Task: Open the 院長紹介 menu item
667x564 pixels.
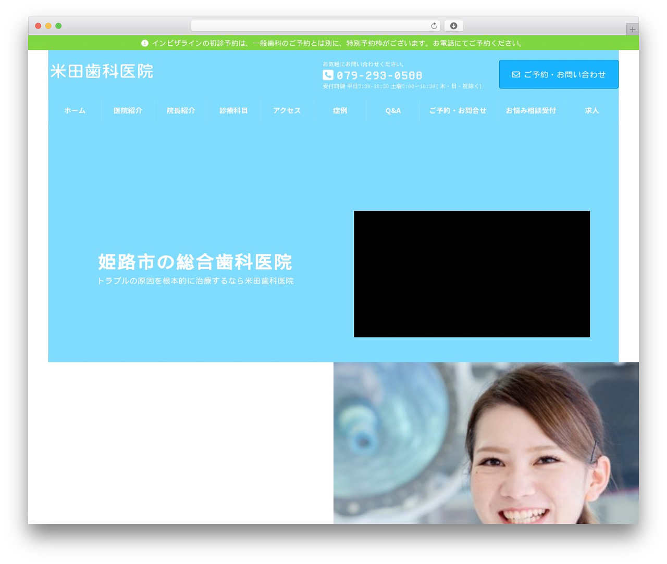Action: point(181,111)
